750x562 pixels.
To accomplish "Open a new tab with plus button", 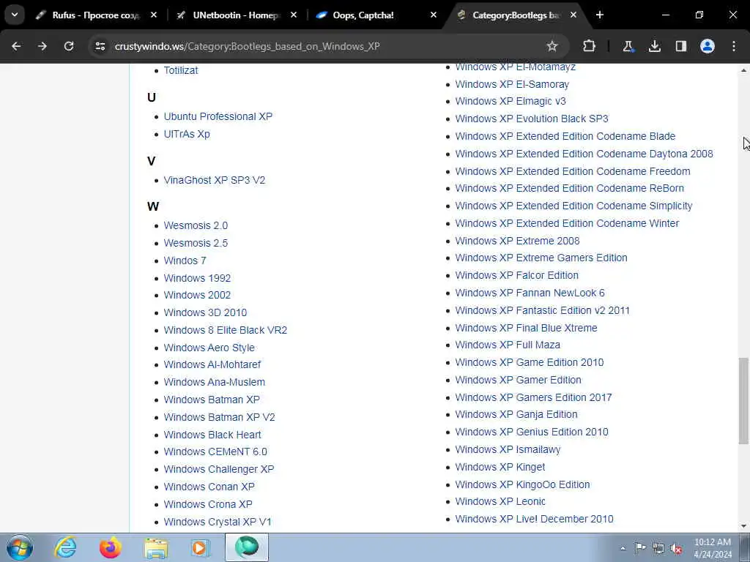I will (600, 15).
